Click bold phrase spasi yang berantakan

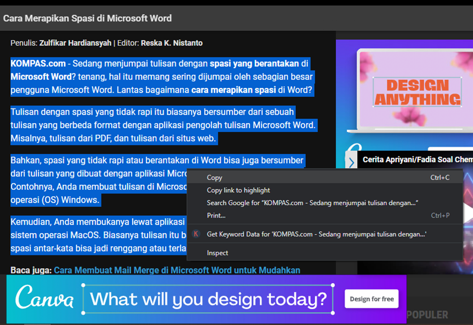(x=254, y=63)
